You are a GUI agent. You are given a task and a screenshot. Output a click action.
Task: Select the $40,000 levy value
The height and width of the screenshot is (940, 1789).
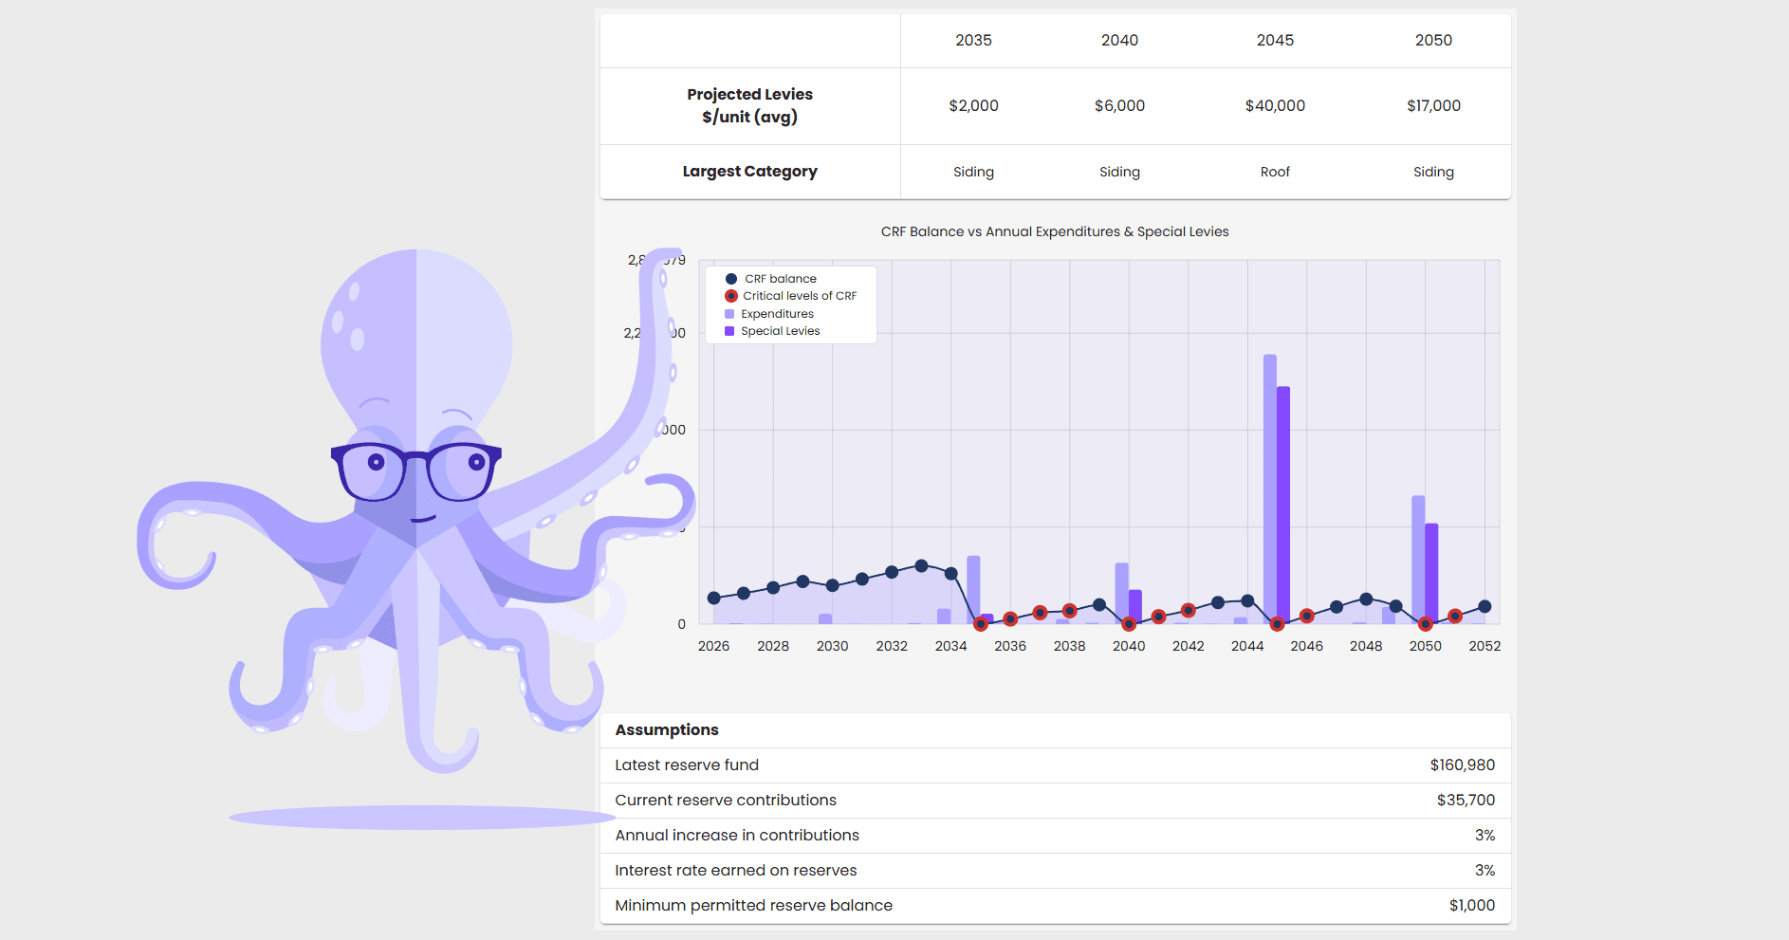point(1275,105)
